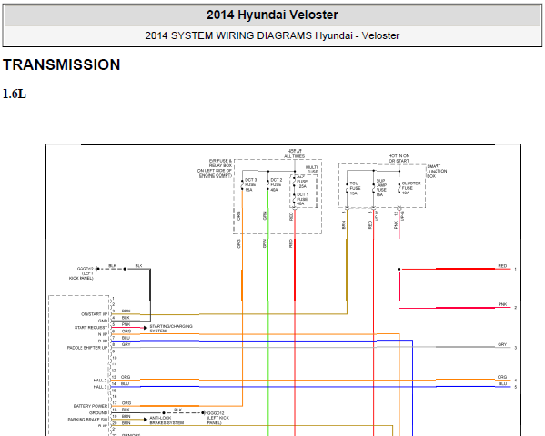545x436 pixels.
Task: Click the TCU FUSE 15A label
Action: 355,188
